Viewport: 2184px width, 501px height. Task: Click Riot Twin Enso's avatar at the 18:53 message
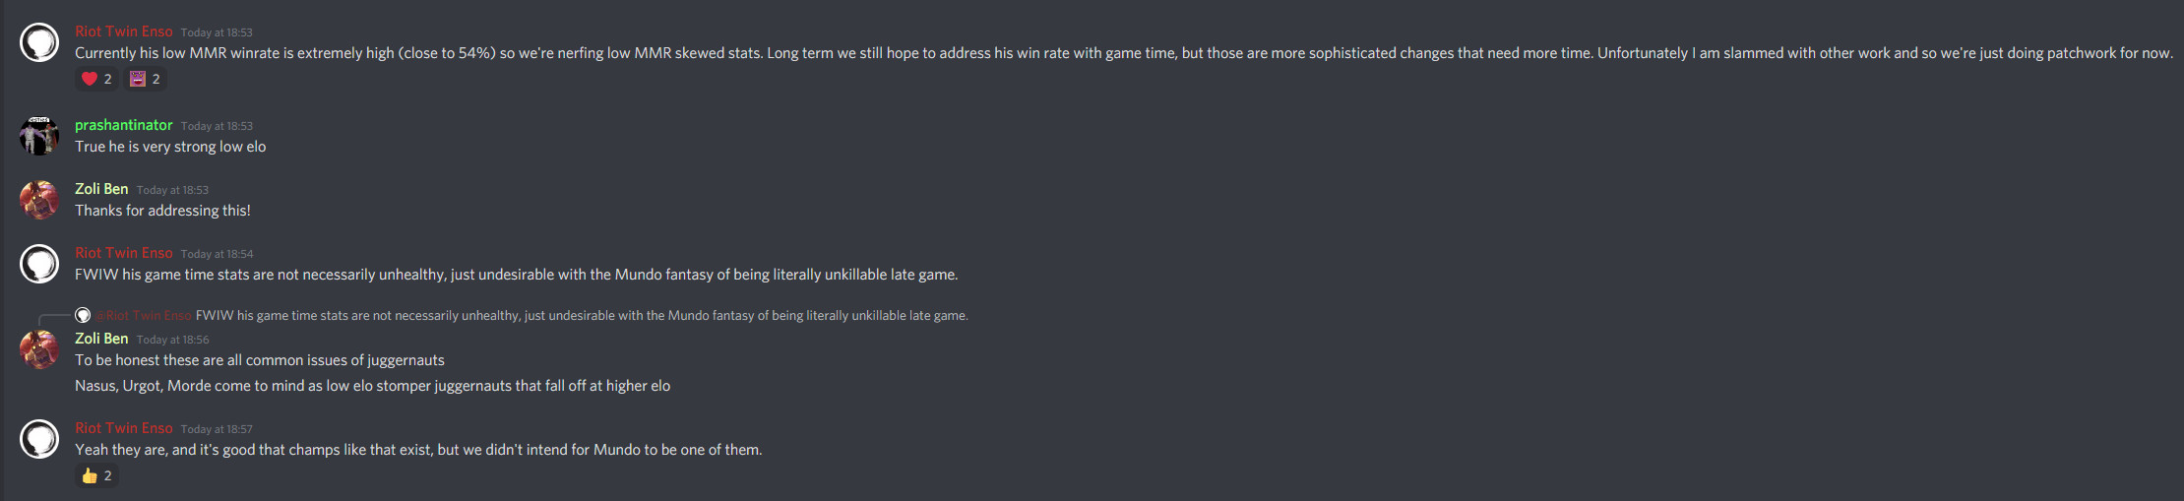(x=39, y=42)
